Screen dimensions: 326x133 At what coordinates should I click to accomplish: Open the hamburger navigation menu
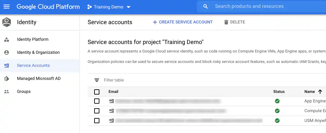tap(7, 7)
